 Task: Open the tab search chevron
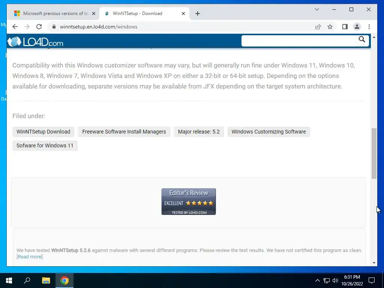(x=316, y=9)
